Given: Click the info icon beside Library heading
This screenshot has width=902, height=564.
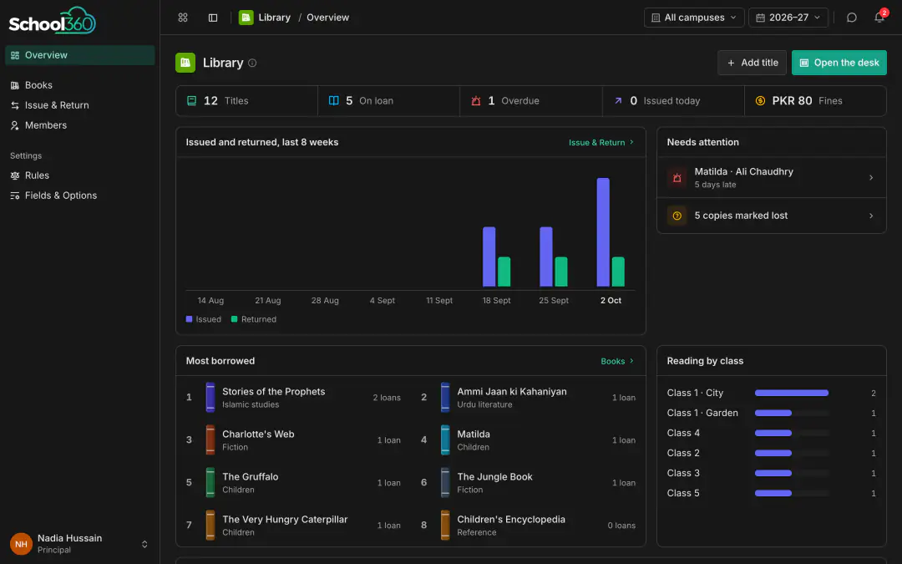Looking at the screenshot, I should (252, 63).
